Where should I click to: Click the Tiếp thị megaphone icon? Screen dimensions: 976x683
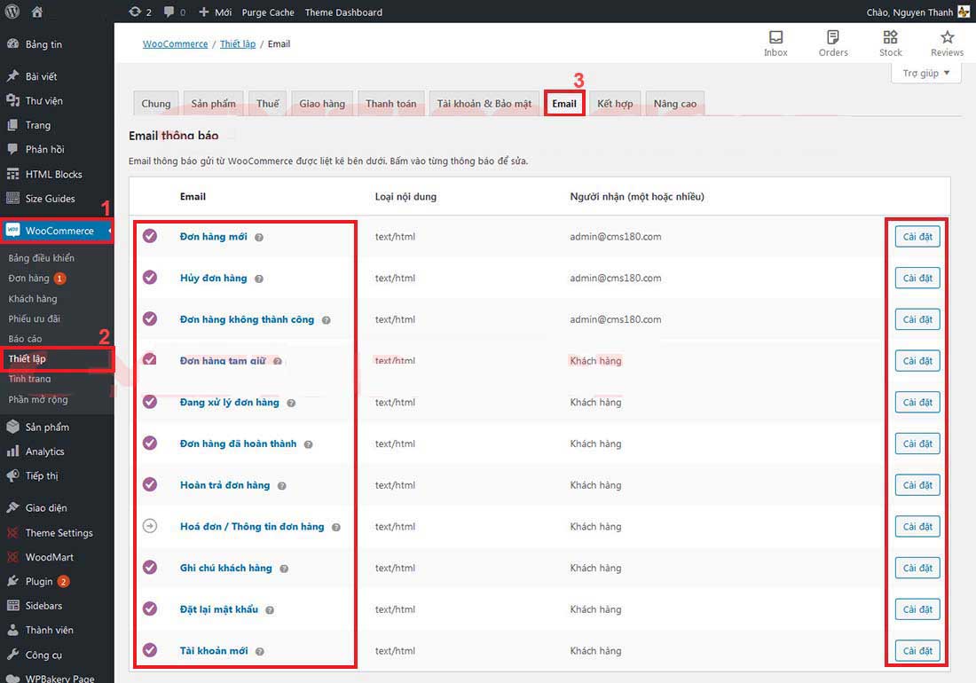(x=12, y=475)
